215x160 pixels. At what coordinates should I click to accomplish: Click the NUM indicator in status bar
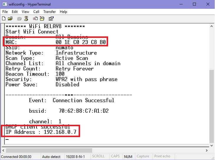coord(128,156)
